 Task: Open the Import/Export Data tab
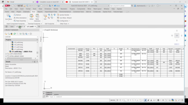pyautogui.click(x=51, y=12)
